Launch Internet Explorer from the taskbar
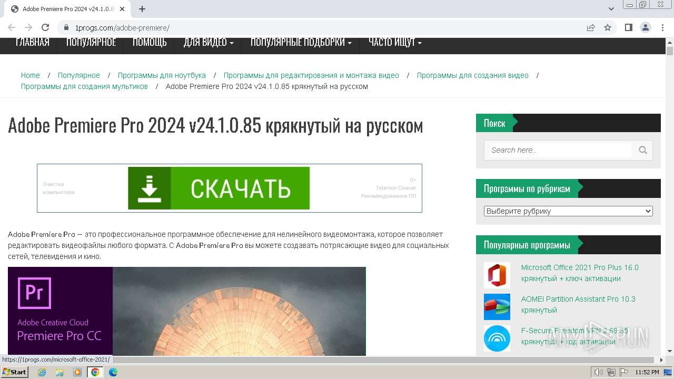674x379 pixels. coord(42,372)
